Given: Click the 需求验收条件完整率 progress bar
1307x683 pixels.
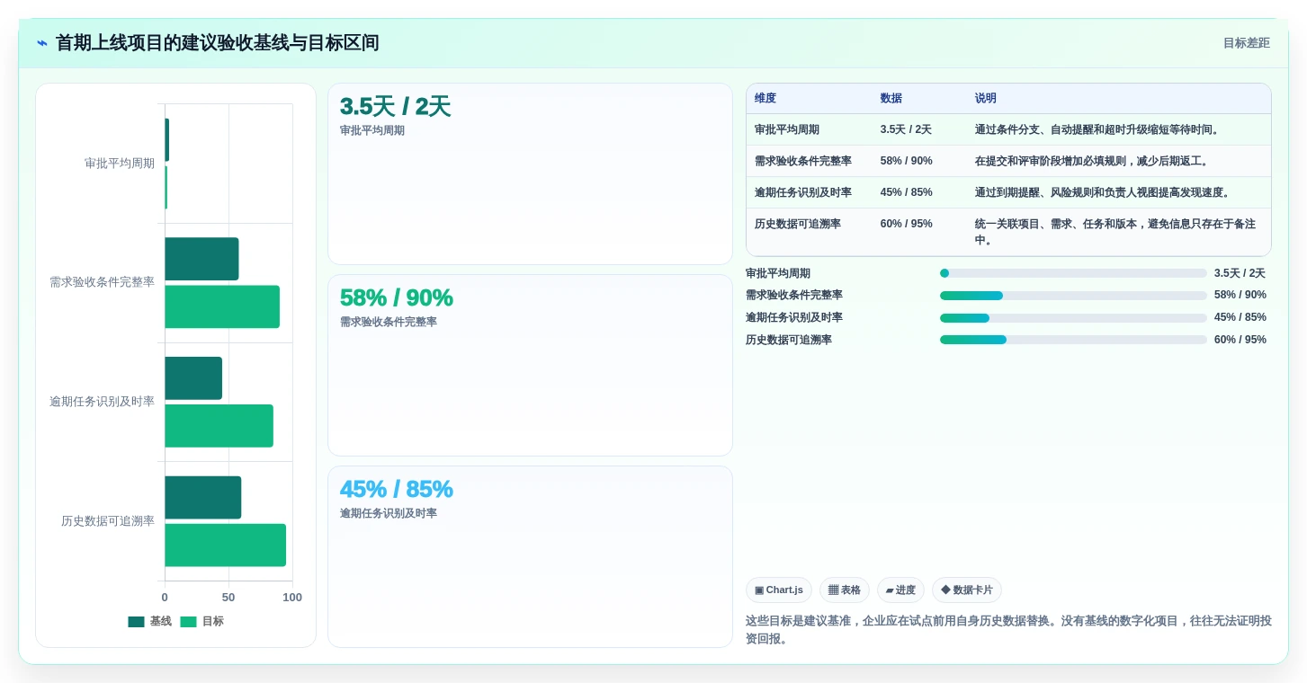Looking at the screenshot, I should 1073,296.
